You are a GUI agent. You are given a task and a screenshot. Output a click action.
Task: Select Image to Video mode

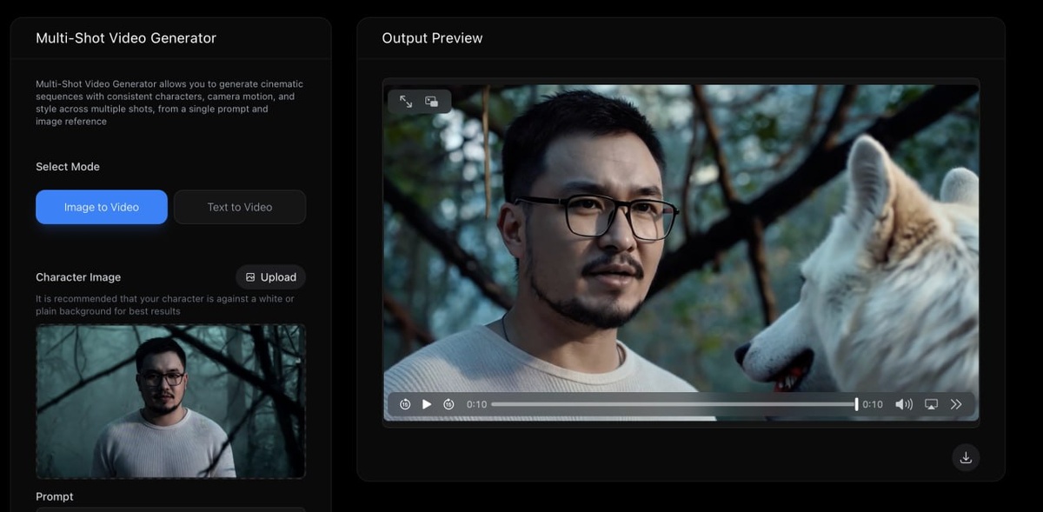pyautogui.click(x=102, y=207)
